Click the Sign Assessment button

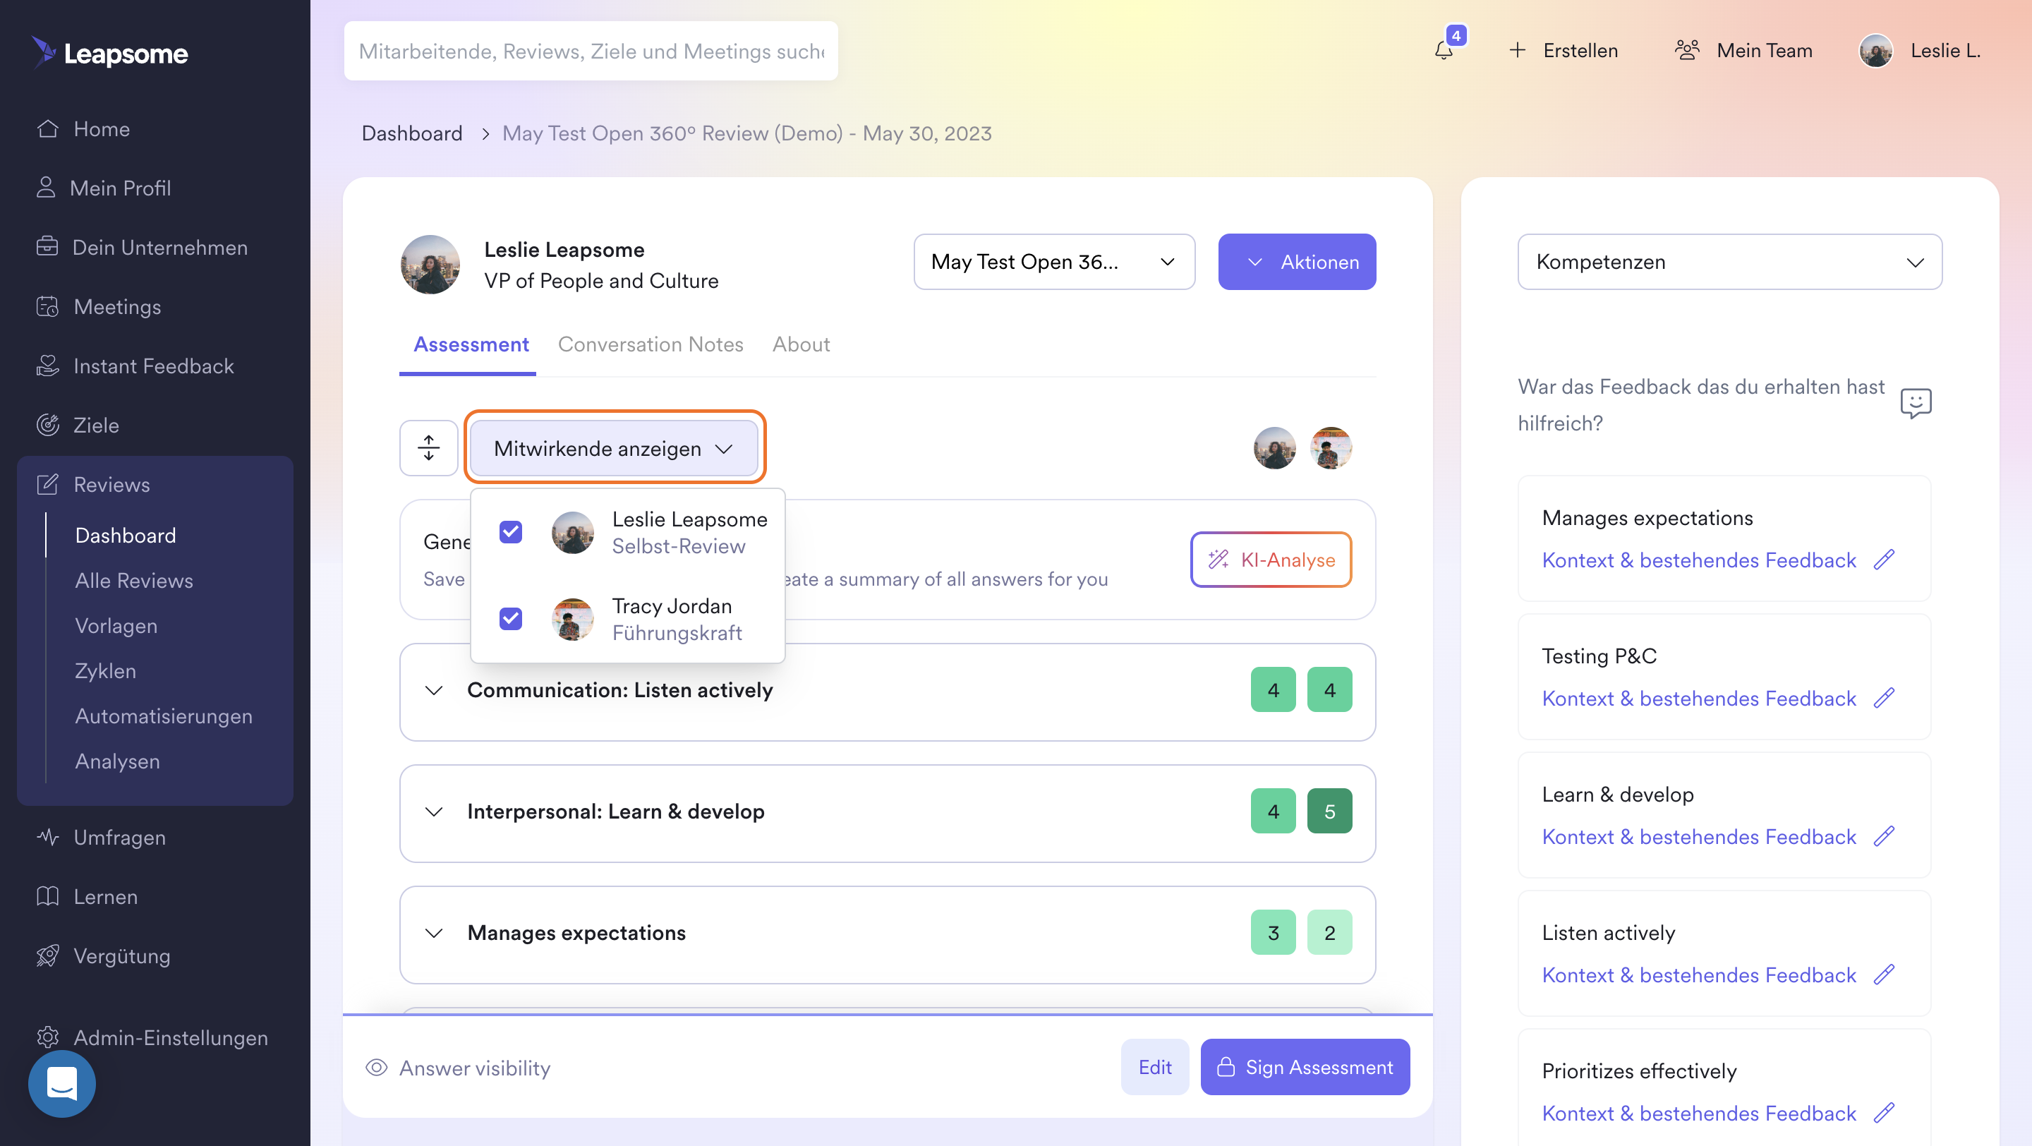tap(1305, 1066)
